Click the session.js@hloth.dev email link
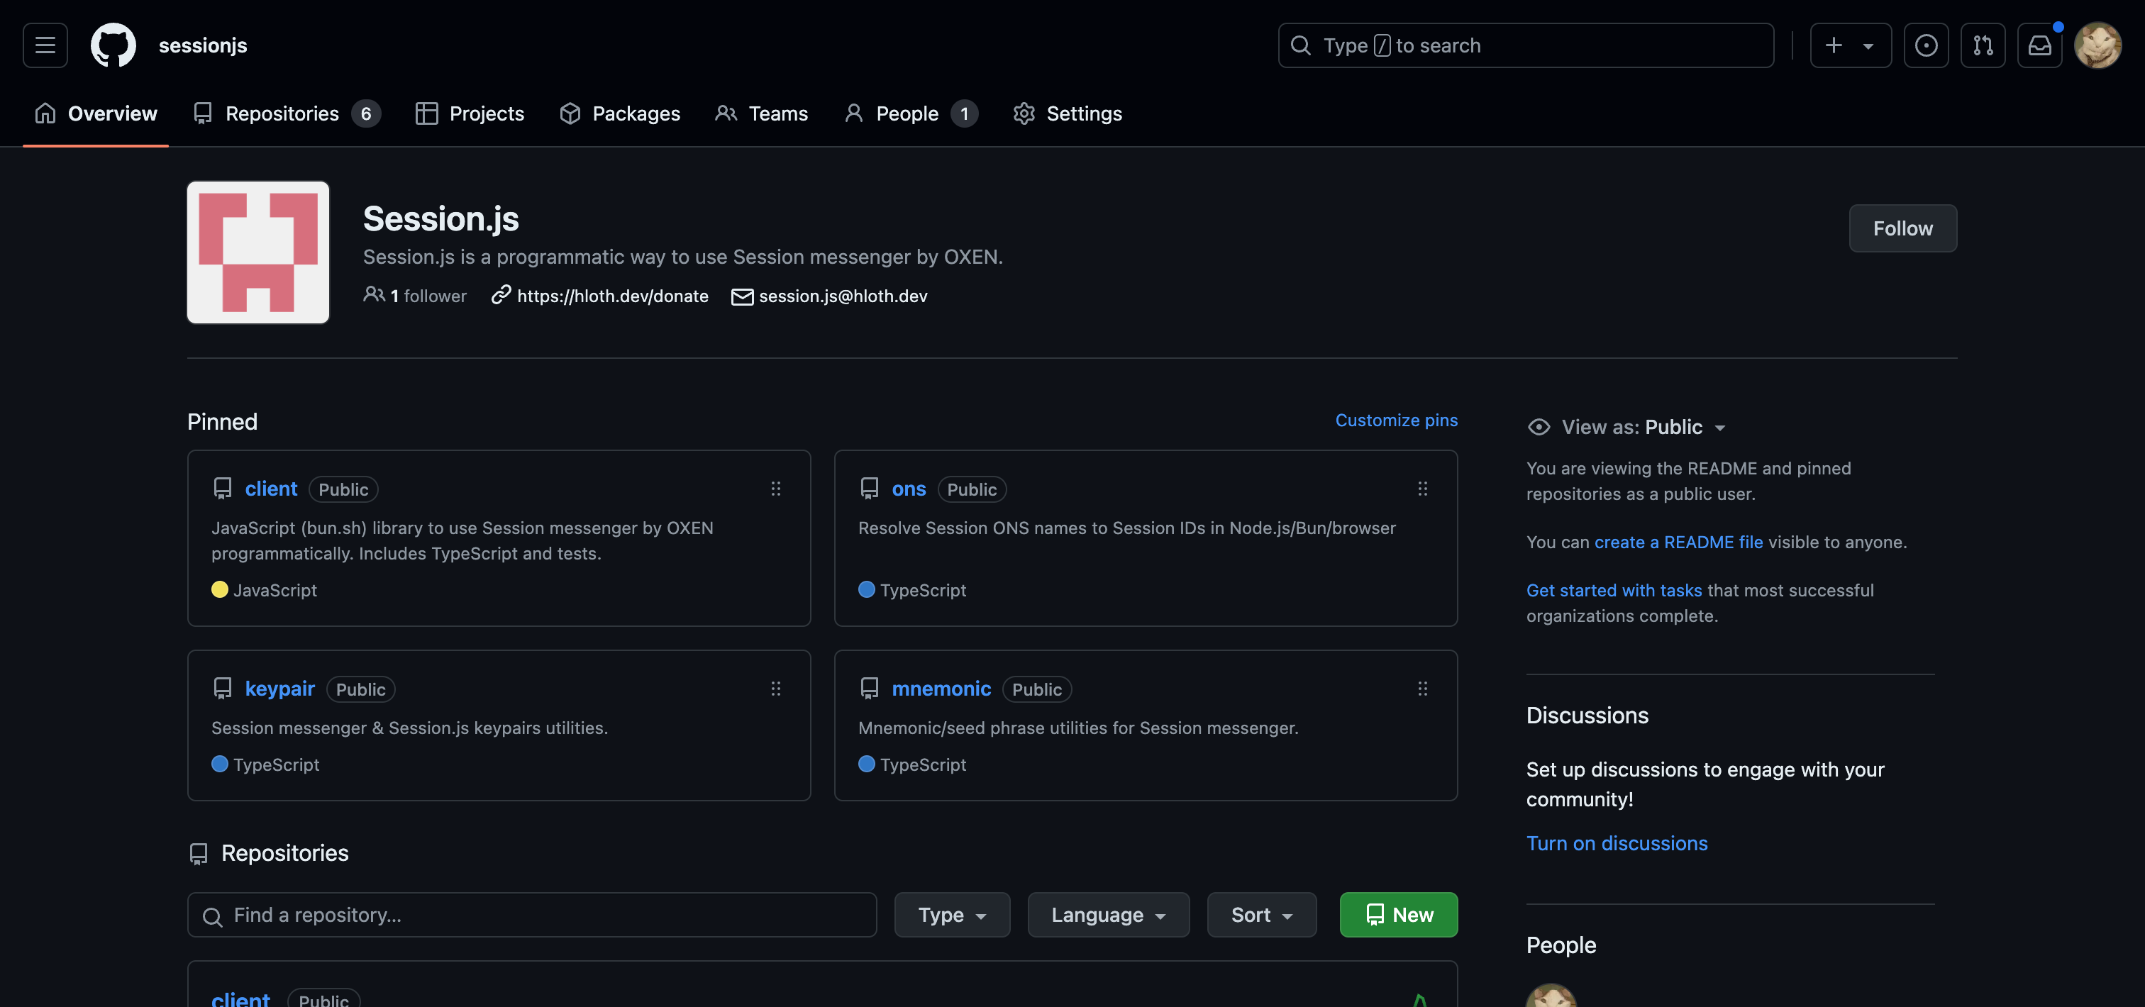The image size is (2145, 1007). [843, 296]
